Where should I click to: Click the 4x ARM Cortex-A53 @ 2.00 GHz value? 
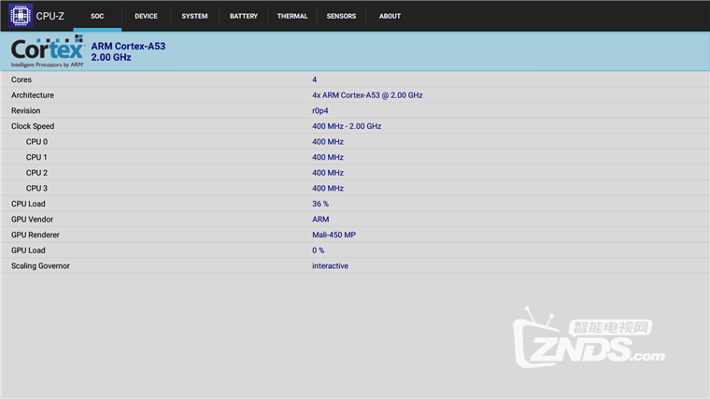coord(367,95)
